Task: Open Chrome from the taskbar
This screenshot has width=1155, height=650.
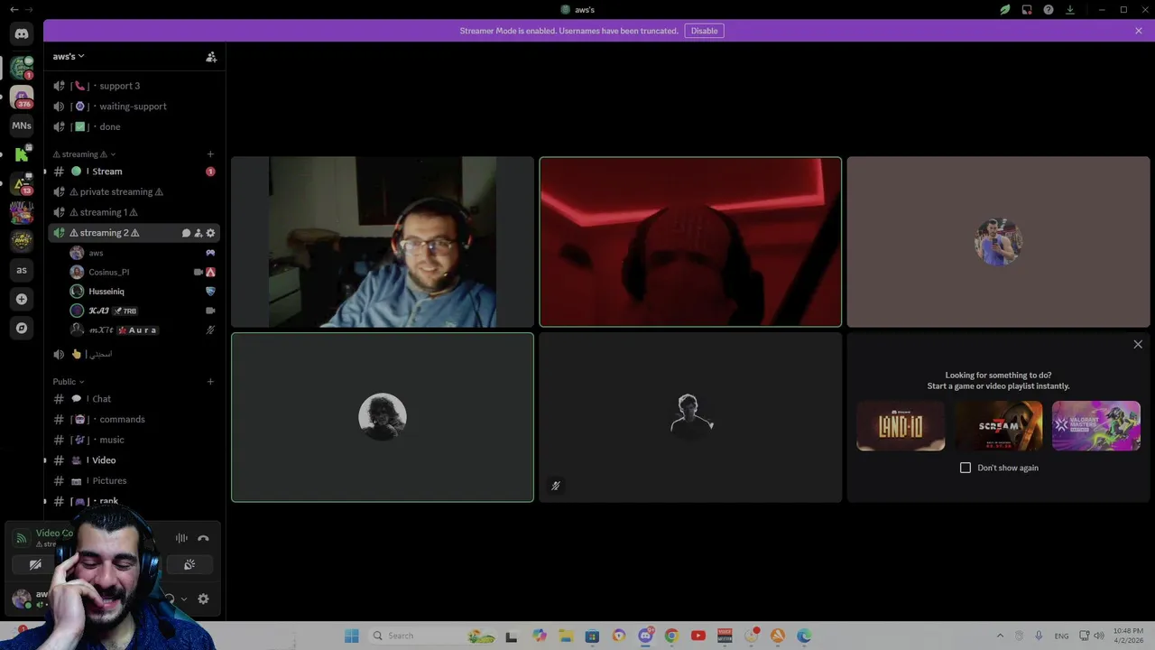Action: 671,636
